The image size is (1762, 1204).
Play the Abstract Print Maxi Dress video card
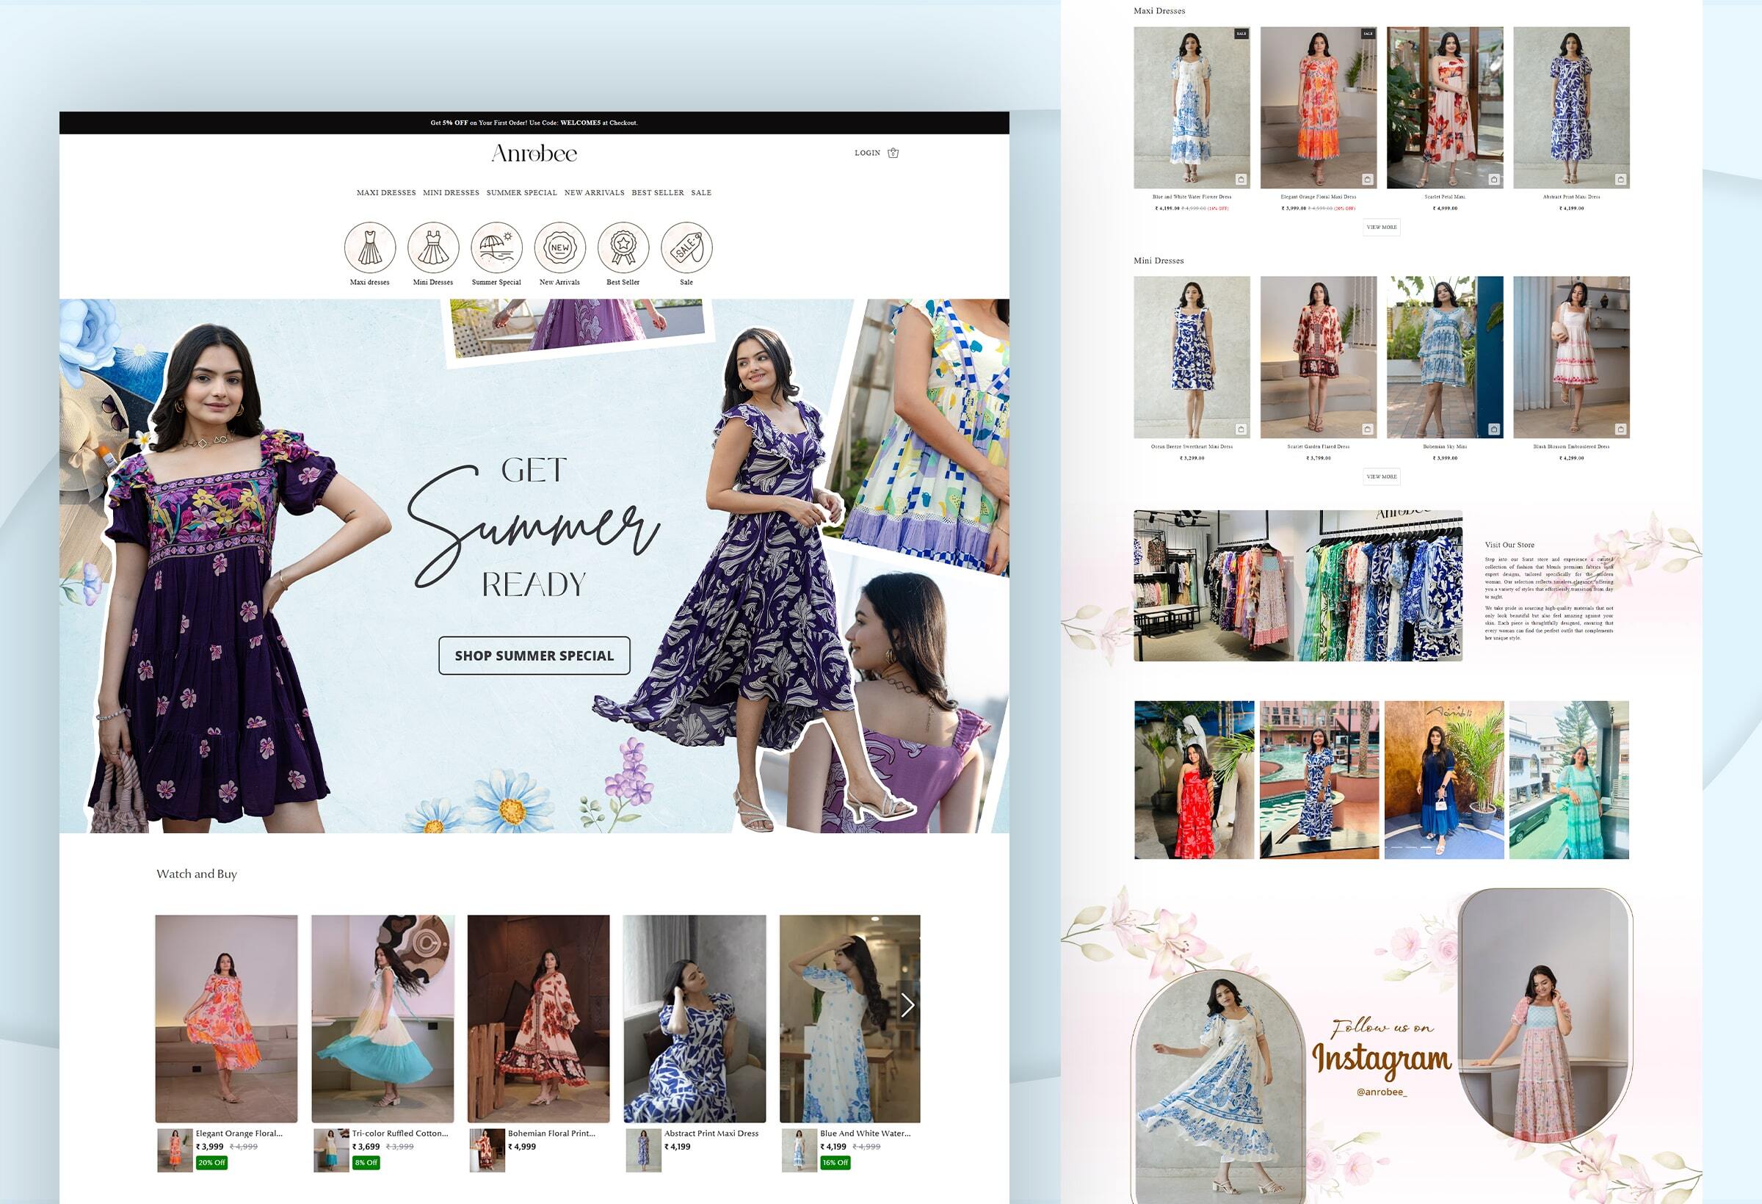(x=695, y=1018)
